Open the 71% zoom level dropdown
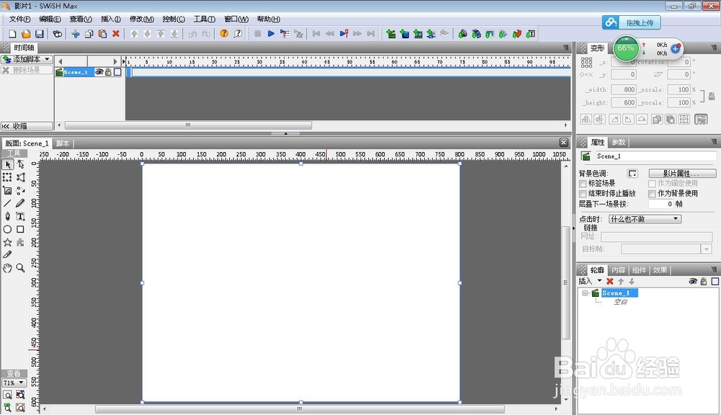The height and width of the screenshot is (415, 721). click(14, 383)
